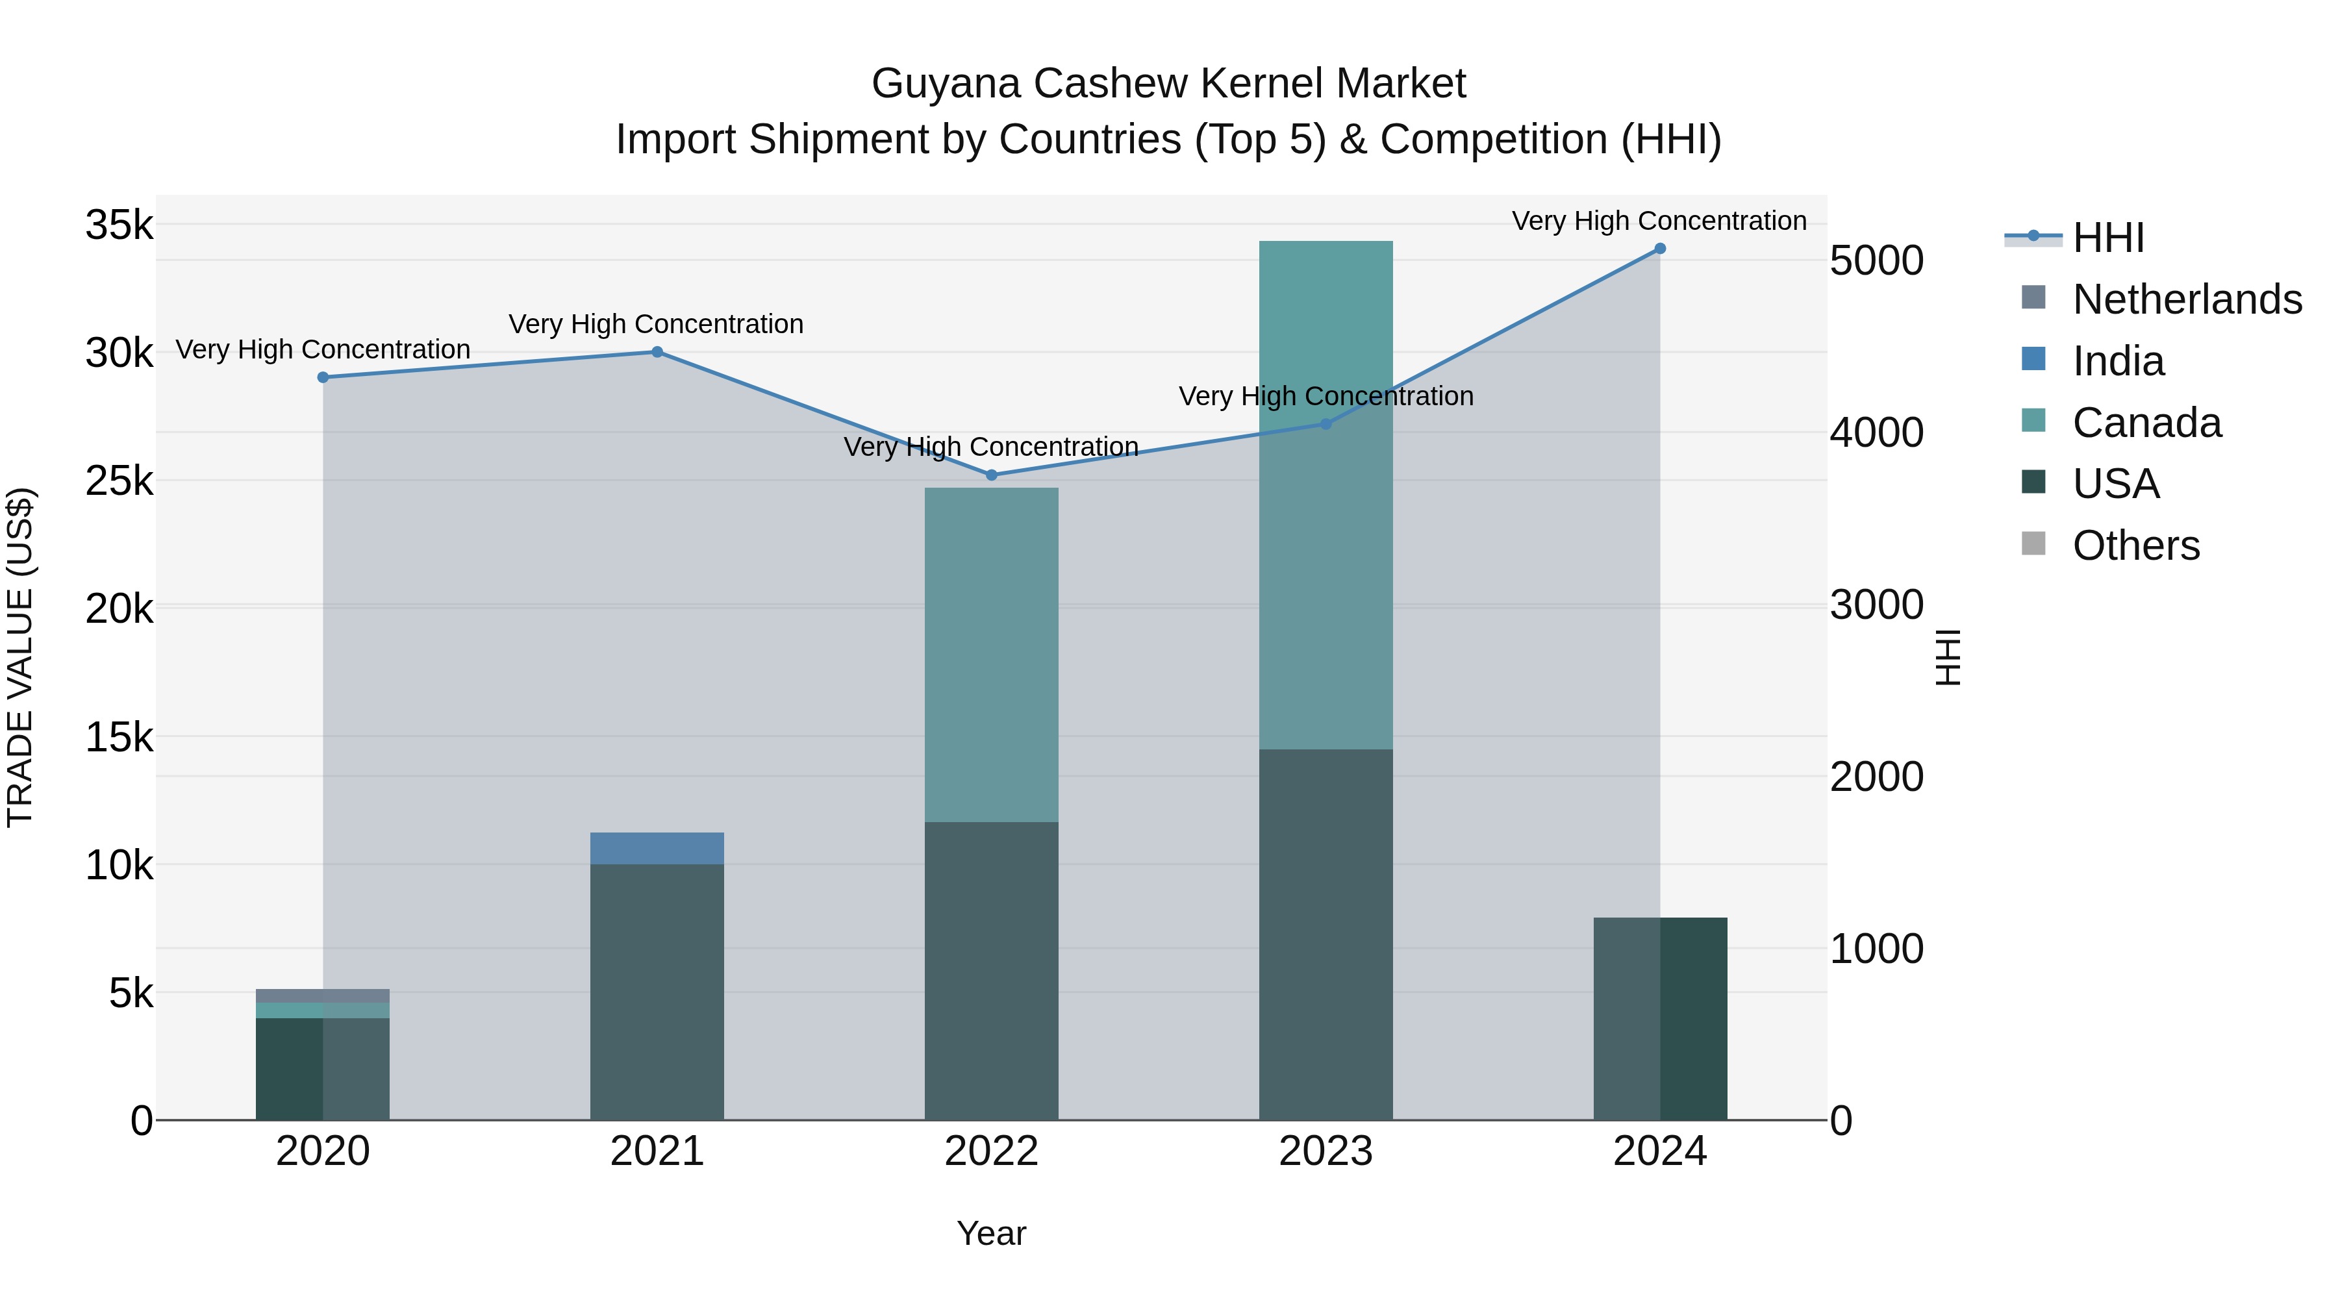Click the 2024 x-axis label
The width and height of the screenshot is (2338, 1315).
[1660, 1151]
